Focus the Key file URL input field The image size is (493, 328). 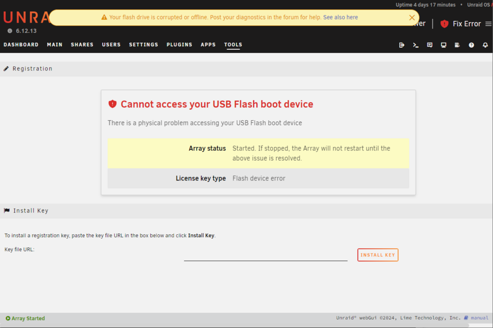tap(266, 255)
